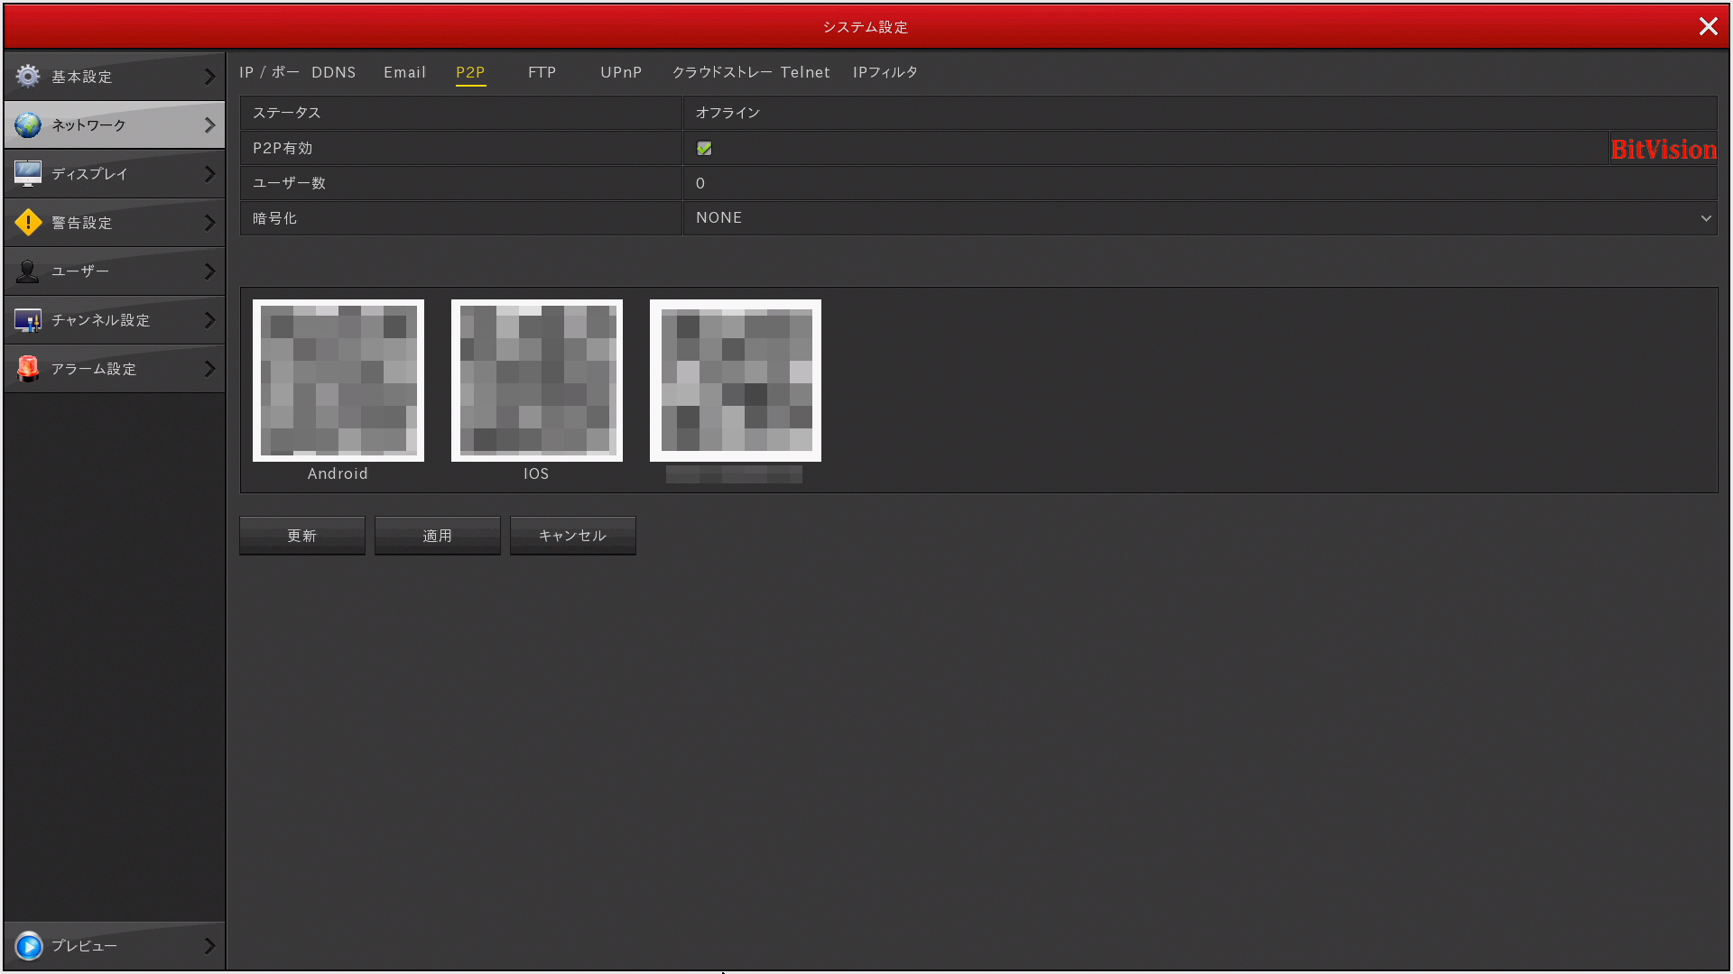Click the ユーザー数 value 0
This screenshot has height=974, width=1733.
coord(700,183)
